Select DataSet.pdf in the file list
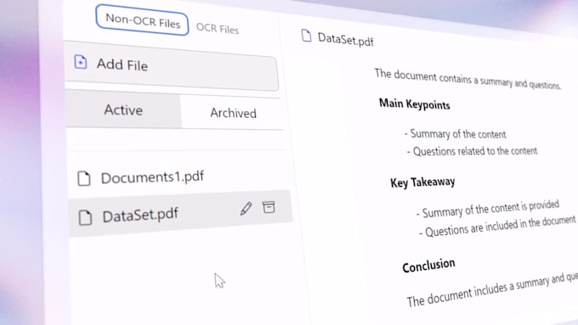Screen dimensions: 578x325 [180, 215]
